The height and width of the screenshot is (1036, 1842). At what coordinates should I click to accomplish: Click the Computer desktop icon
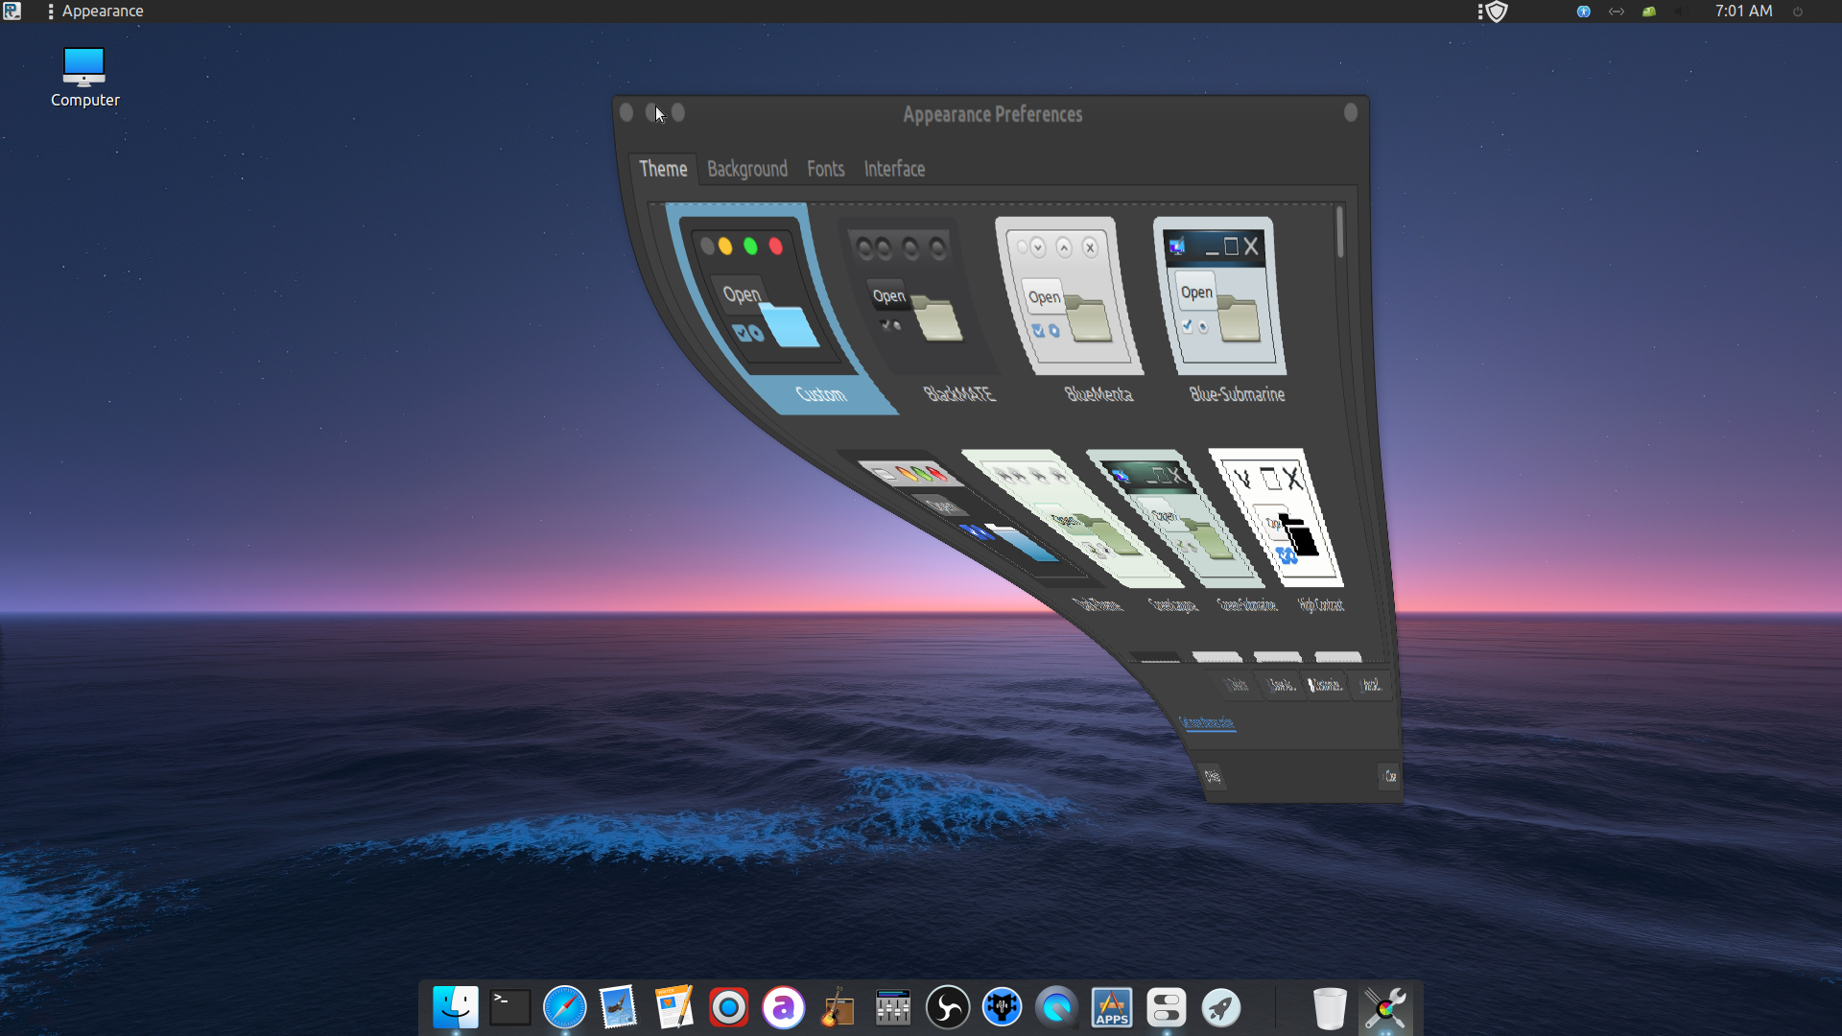[x=84, y=77]
